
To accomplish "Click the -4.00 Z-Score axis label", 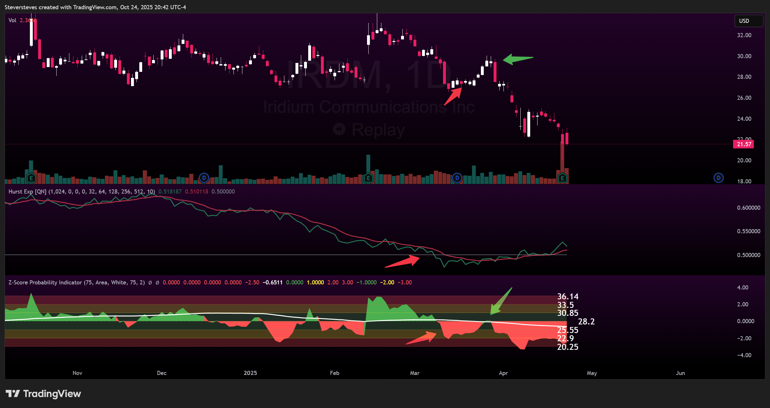I will [744, 355].
